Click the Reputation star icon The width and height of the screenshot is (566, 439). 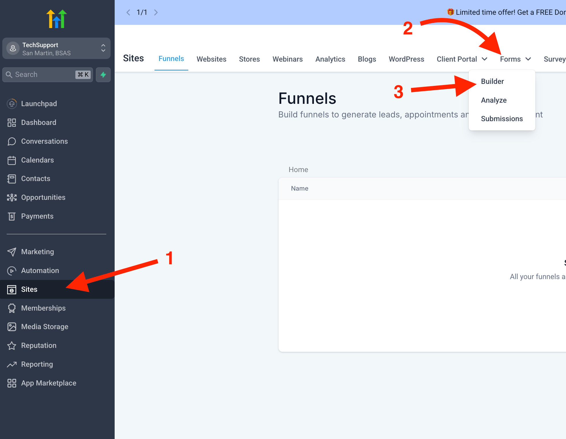(x=12, y=346)
